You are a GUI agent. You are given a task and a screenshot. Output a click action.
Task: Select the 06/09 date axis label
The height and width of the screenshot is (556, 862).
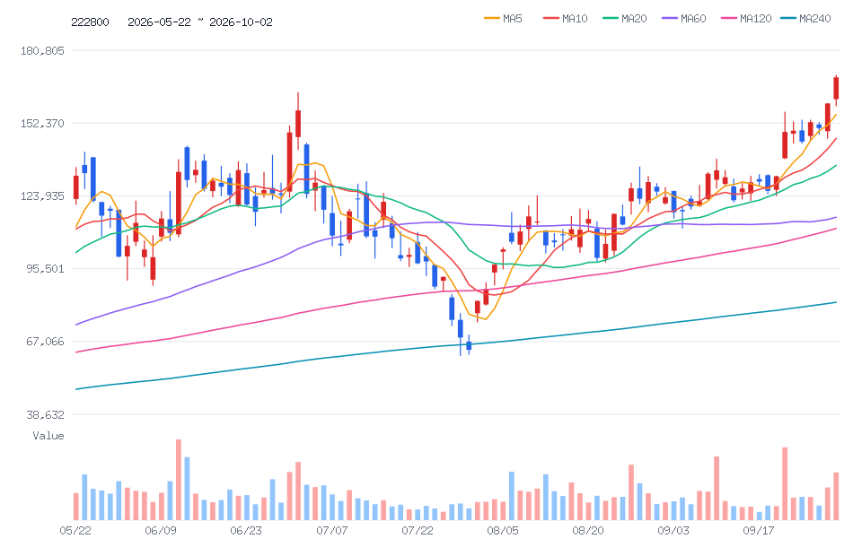click(161, 531)
